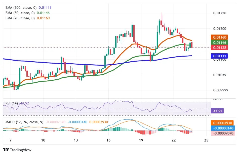Open the RSI (14) indicator settings
The height and width of the screenshot is (155, 239).
point(11,103)
